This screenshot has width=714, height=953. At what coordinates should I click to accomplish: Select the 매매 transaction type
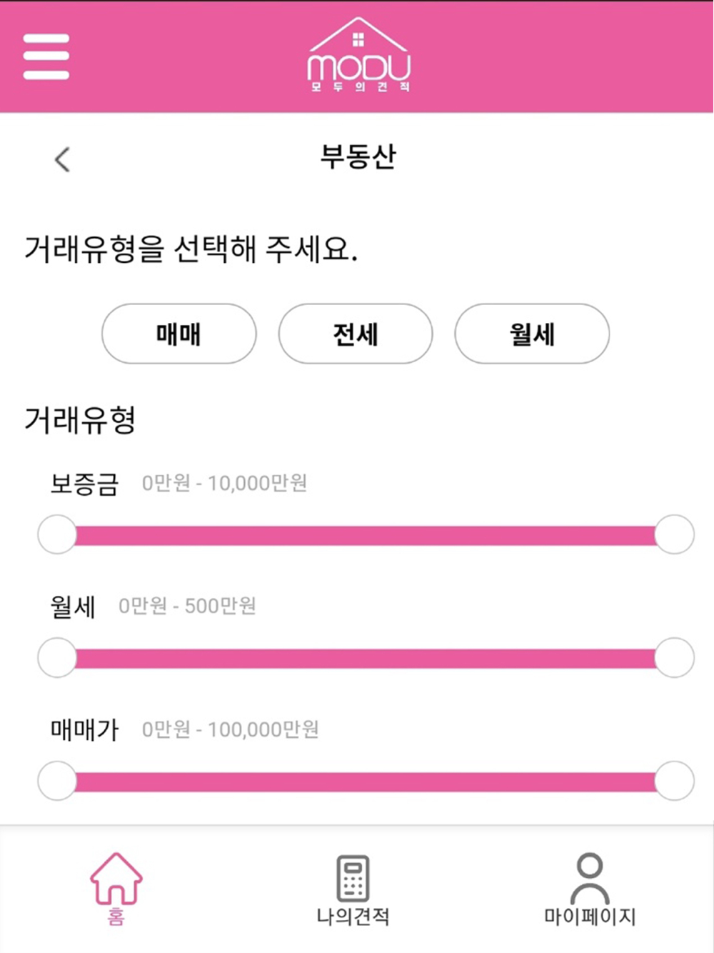click(178, 334)
